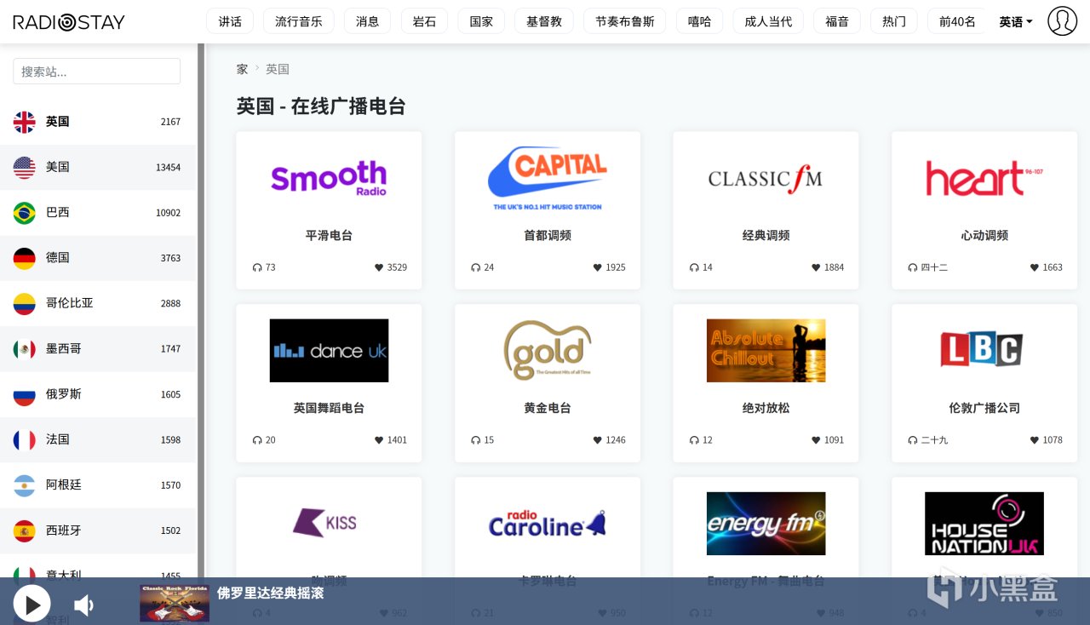Open the 英国舞蹈电台 station title
This screenshot has height=625, width=1090.
click(329, 408)
